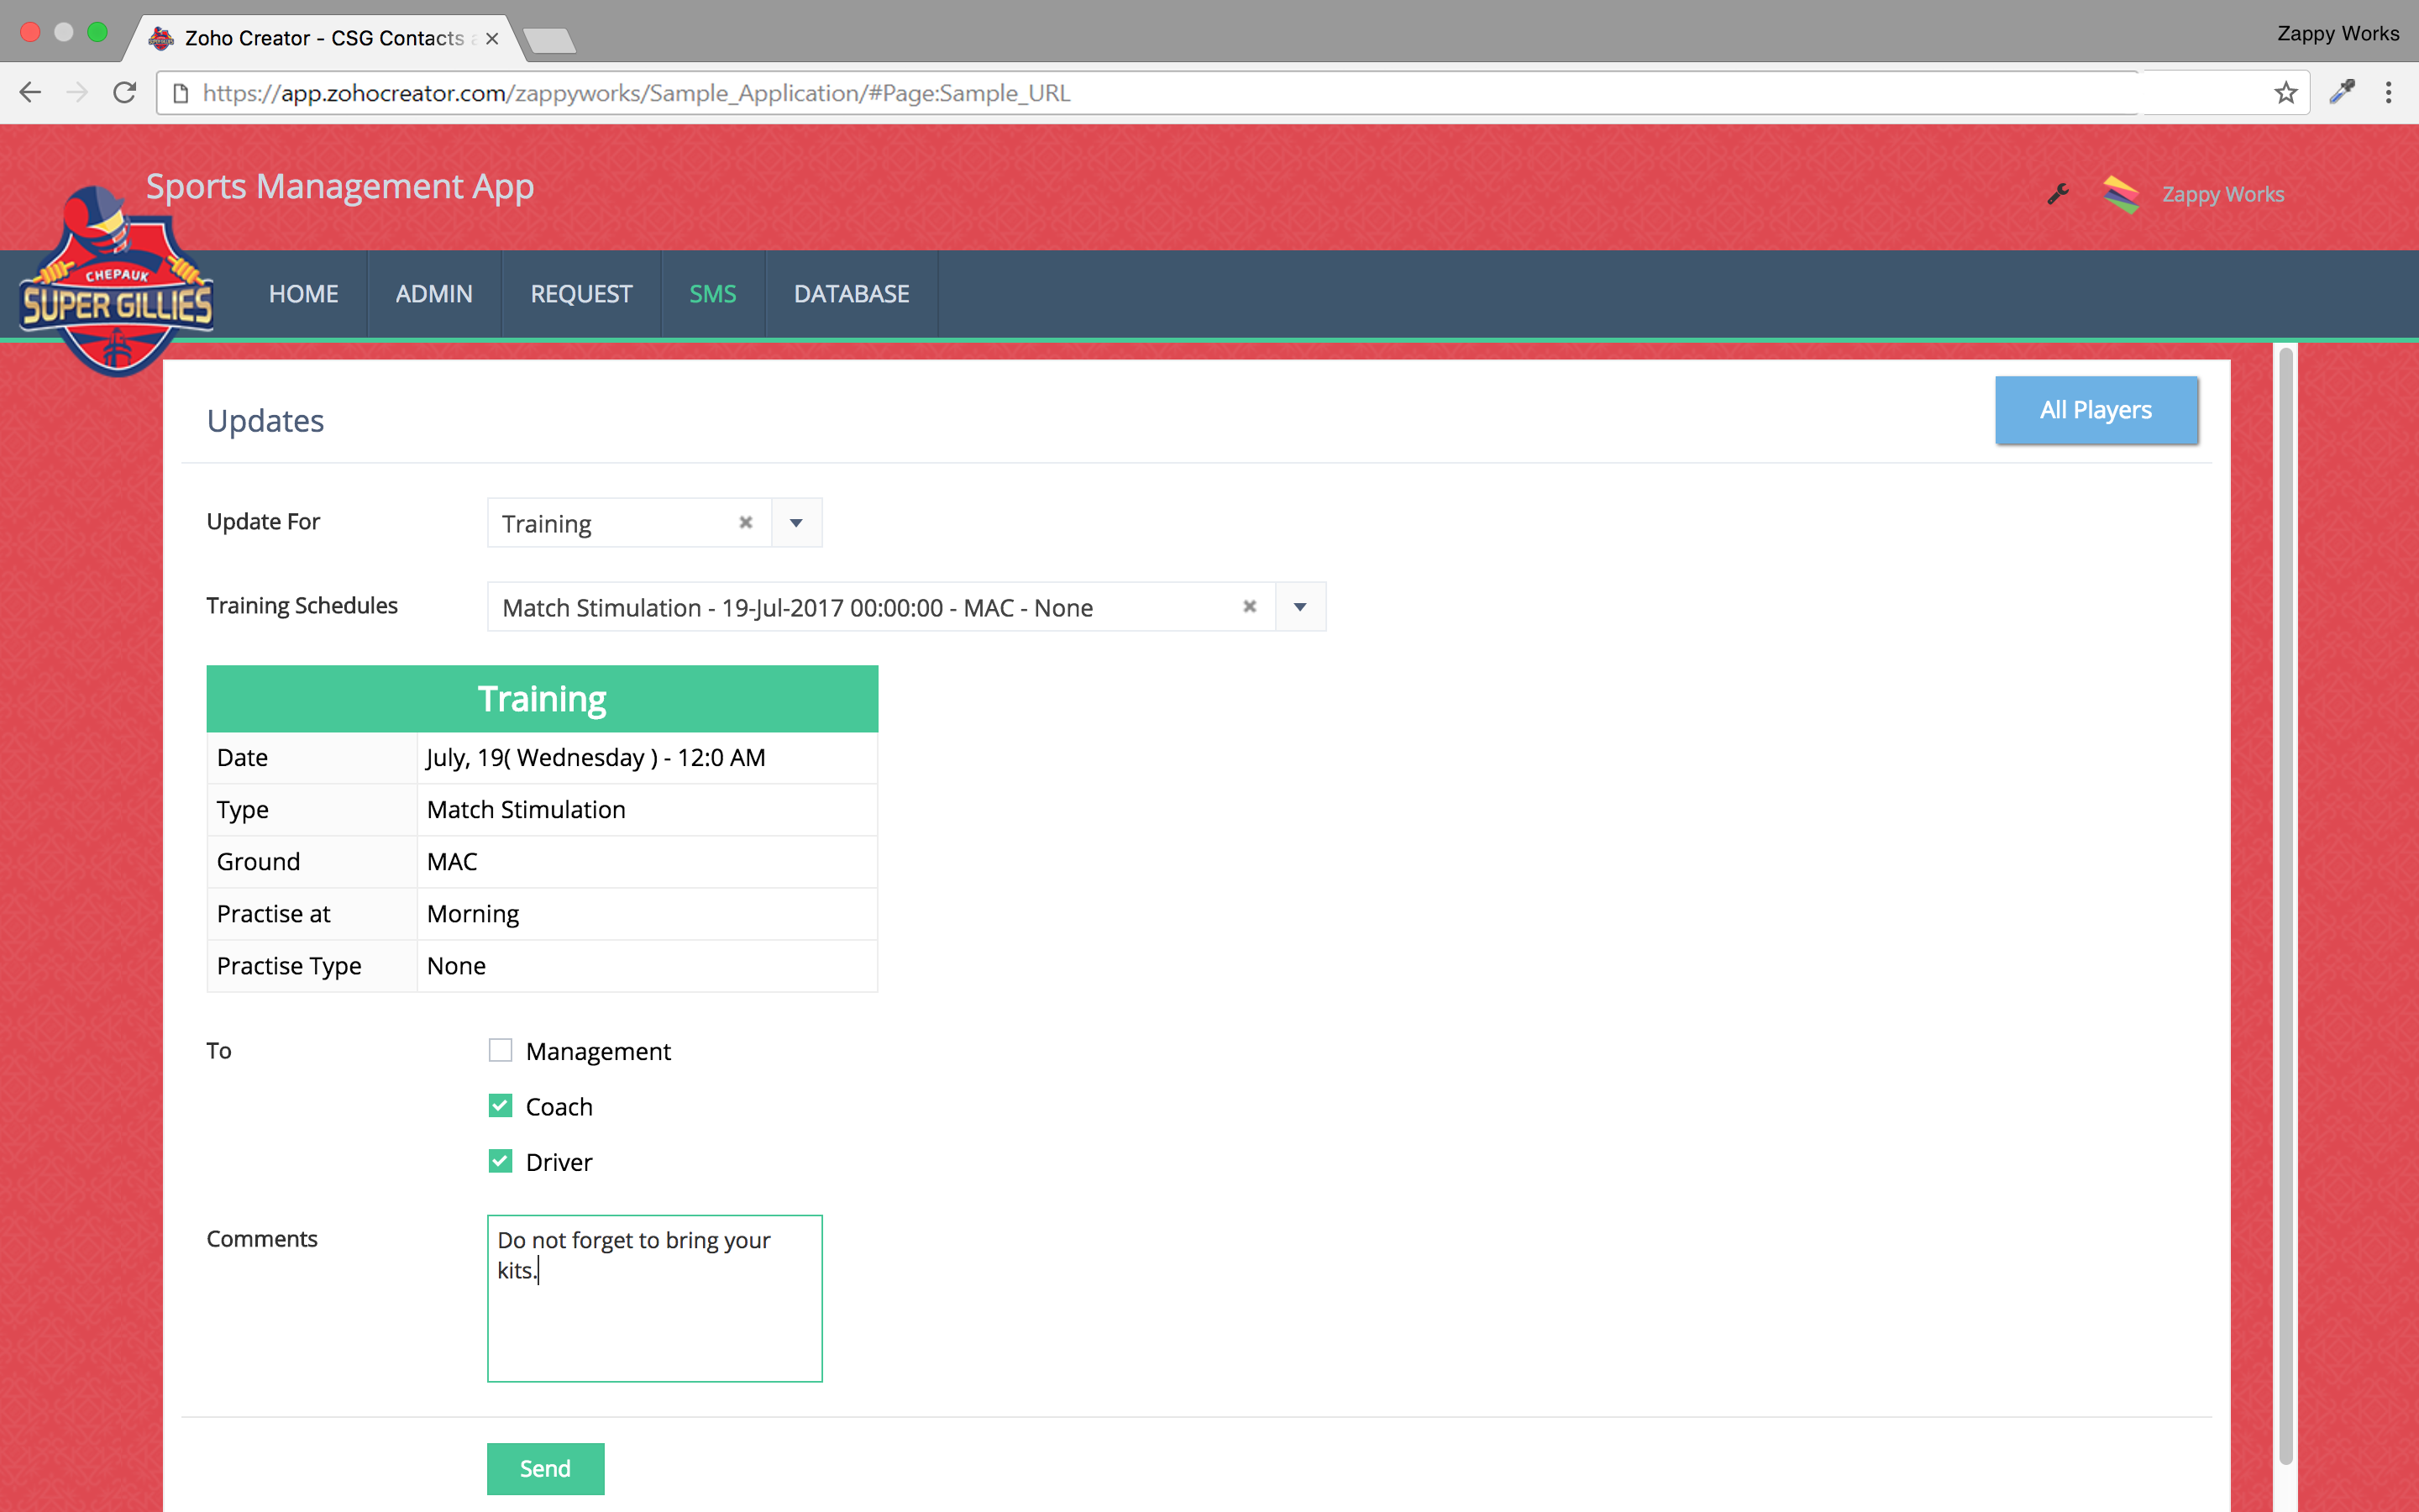This screenshot has height=1512, width=2419.
Task: Click the Driver label text
Action: pyautogui.click(x=559, y=1162)
